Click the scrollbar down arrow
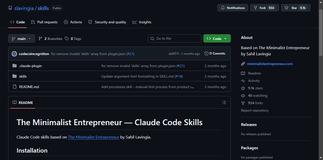This screenshot has width=323, height=160. (x=321, y=157)
